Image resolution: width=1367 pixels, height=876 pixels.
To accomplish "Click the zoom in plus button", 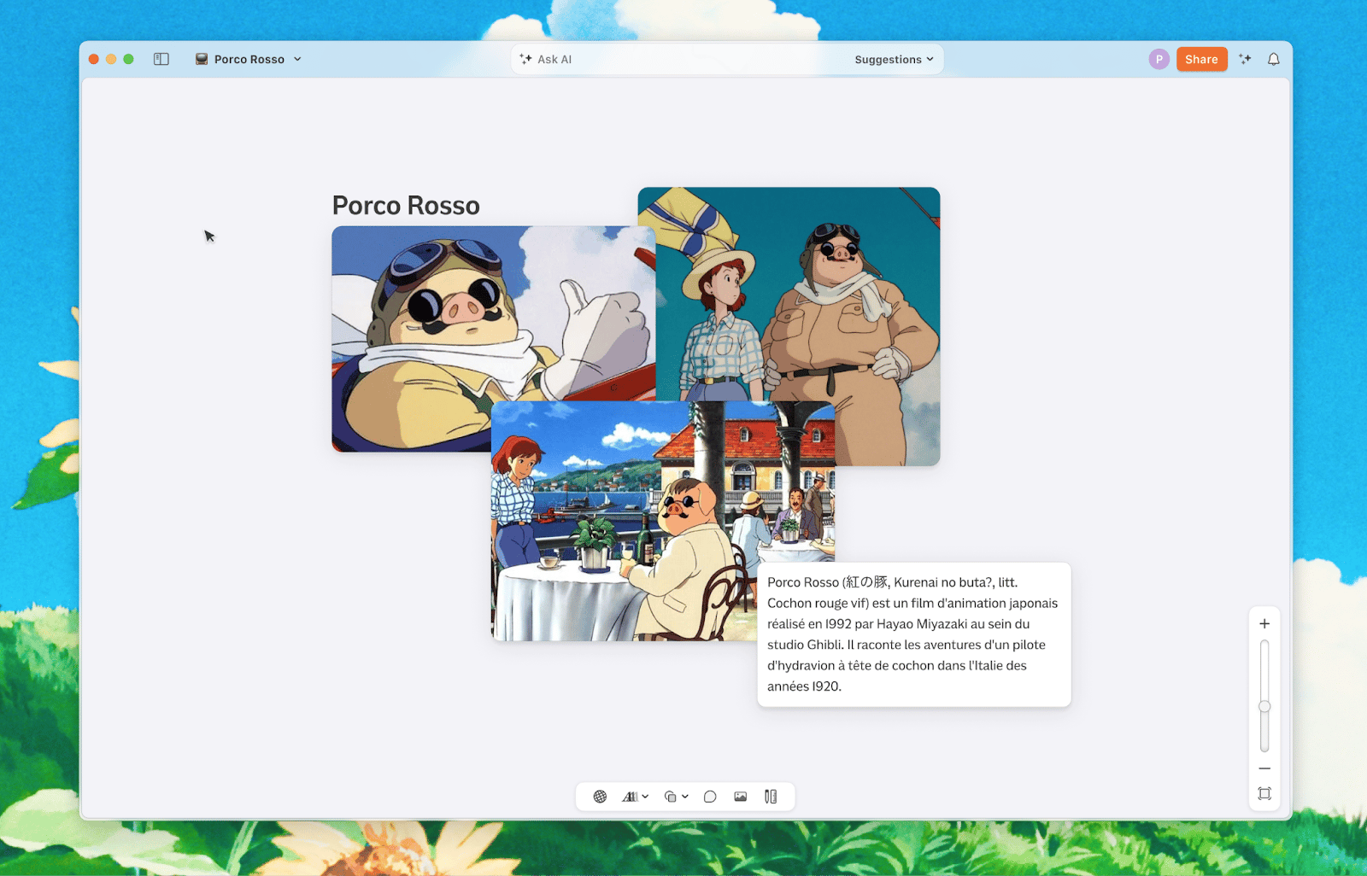I will click(x=1264, y=623).
